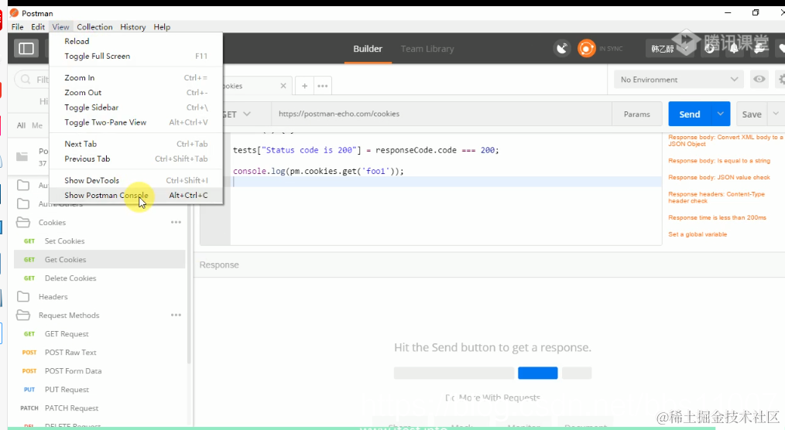785x430 pixels.
Task: Open the Edit menu
Action: [x=38, y=27]
